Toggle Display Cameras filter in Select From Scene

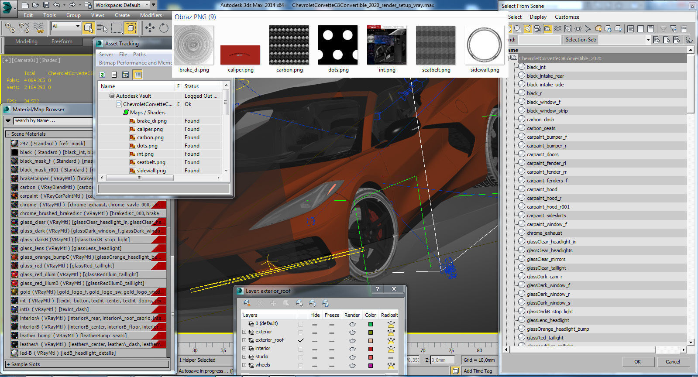[537, 28]
